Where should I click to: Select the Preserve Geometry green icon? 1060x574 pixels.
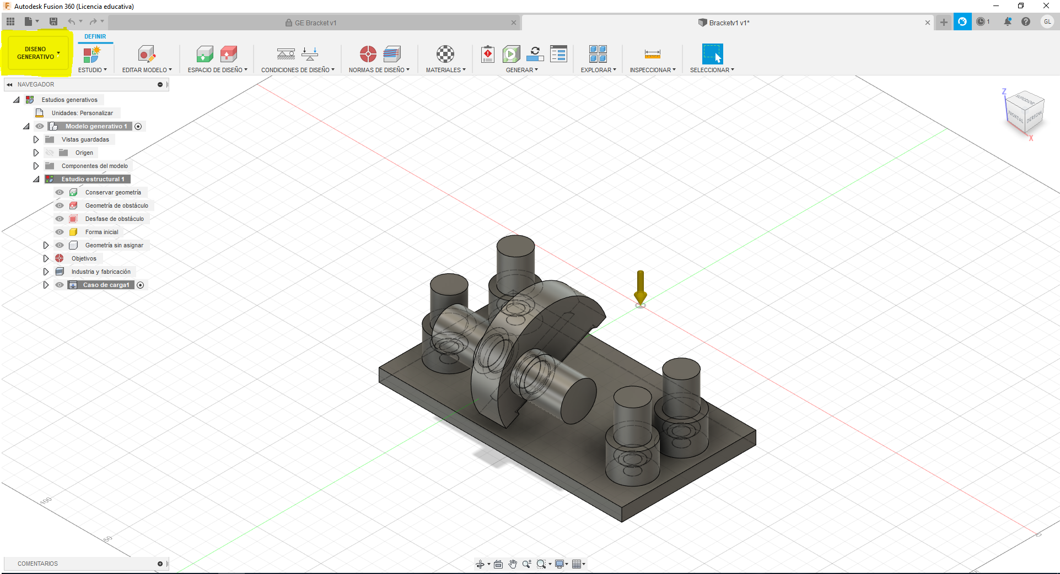pos(205,54)
